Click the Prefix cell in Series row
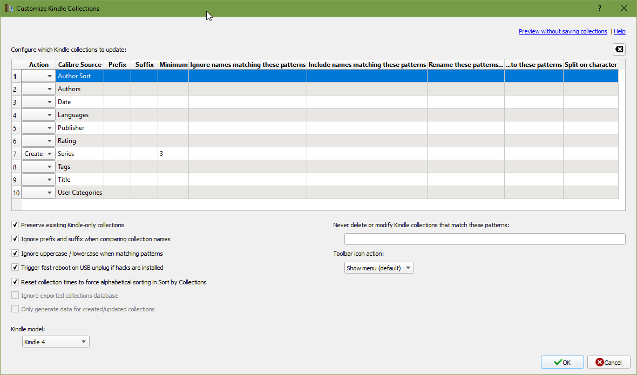The width and height of the screenshot is (637, 375). (117, 154)
